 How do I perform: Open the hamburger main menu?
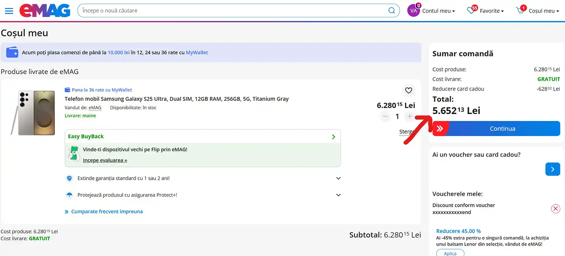[9, 11]
